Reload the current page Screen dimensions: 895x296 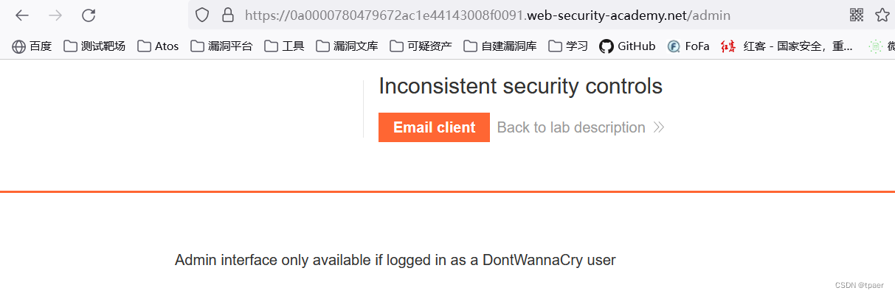89,15
